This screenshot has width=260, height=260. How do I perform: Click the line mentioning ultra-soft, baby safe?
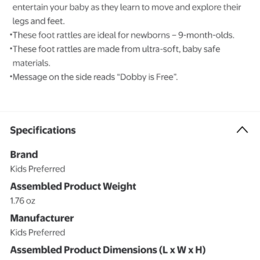tap(115, 49)
